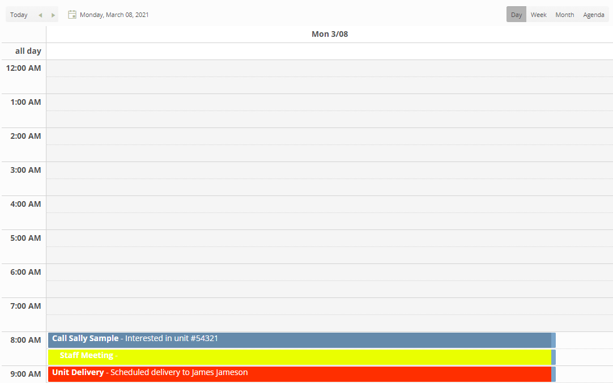The height and width of the screenshot is (383, 613).
Task: Click the 5:00 AM time label
Action: (x=25, y=238)
